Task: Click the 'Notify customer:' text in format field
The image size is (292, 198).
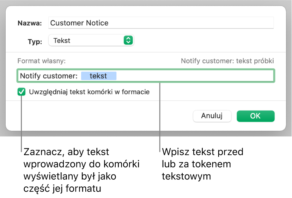Action: (49, 76)
